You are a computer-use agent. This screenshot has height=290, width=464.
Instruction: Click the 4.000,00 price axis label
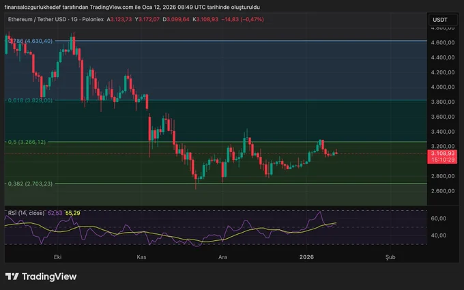[x=443, y=87]
